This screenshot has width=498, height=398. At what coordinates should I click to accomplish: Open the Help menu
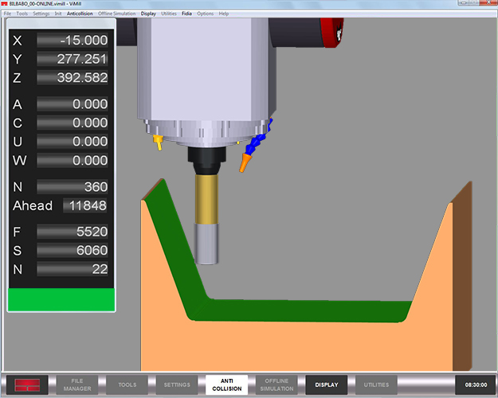coord(223,14)
